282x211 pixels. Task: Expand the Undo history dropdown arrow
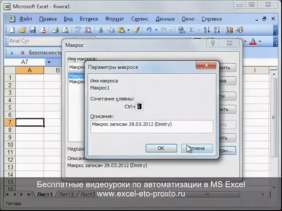tap(156, 30)
